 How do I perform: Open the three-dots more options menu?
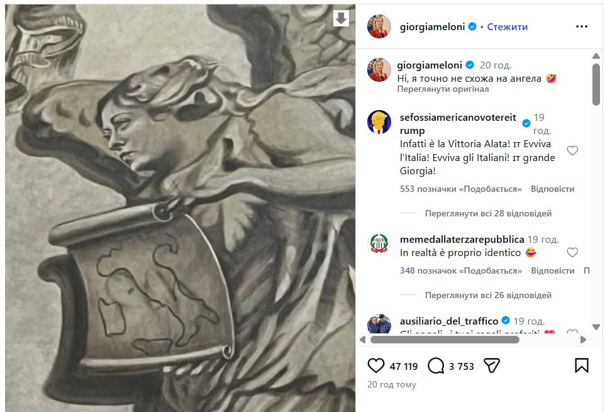tap(582, 26)
